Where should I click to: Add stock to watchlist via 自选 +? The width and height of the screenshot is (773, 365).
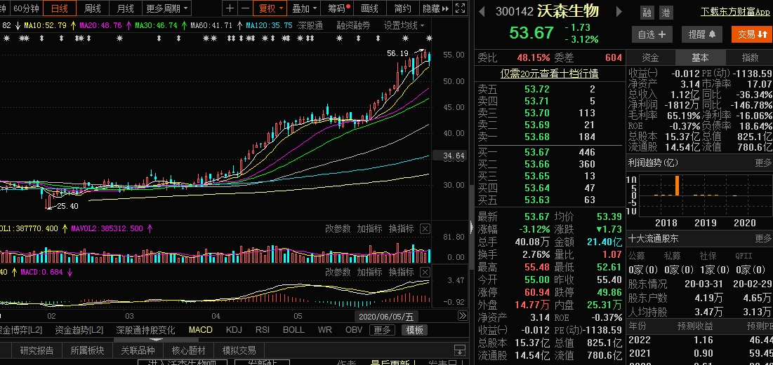[652, 34]
